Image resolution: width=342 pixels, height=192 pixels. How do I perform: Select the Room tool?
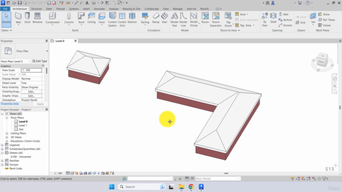[205, 18]
